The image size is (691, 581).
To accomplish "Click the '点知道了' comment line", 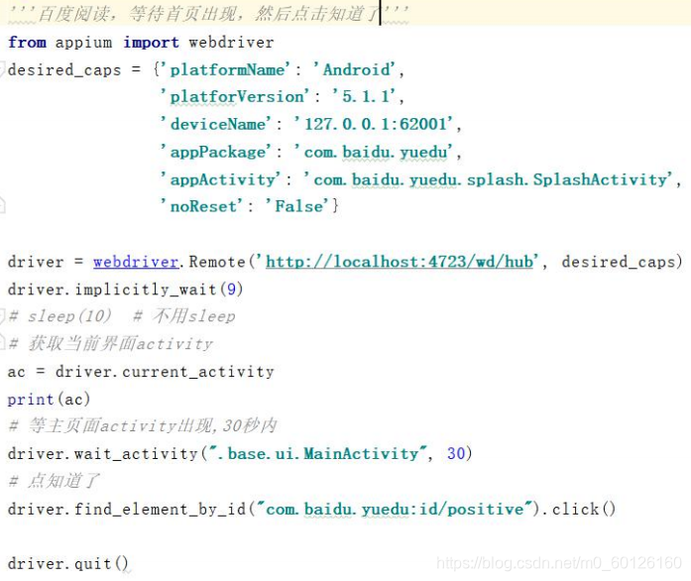I will coord(54,481).
